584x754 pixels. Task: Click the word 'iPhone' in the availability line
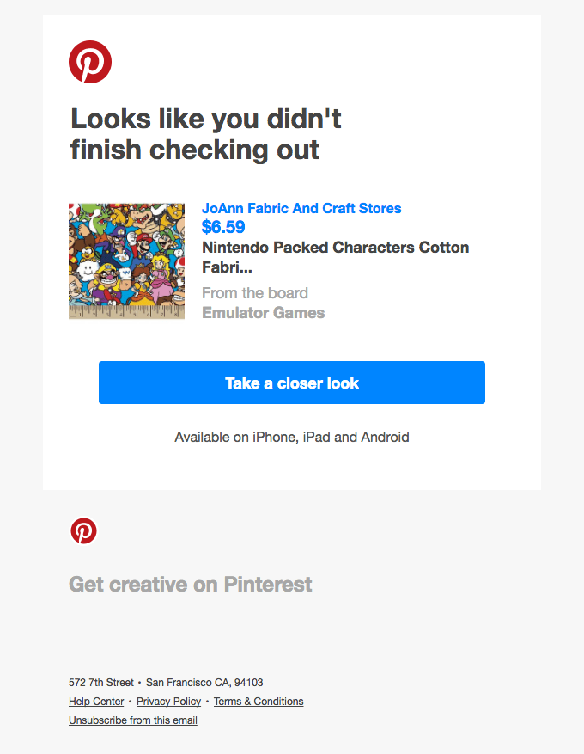tap(273, 437)
